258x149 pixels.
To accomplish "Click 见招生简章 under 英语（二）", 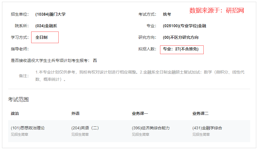I will click(x=80, y=135).
